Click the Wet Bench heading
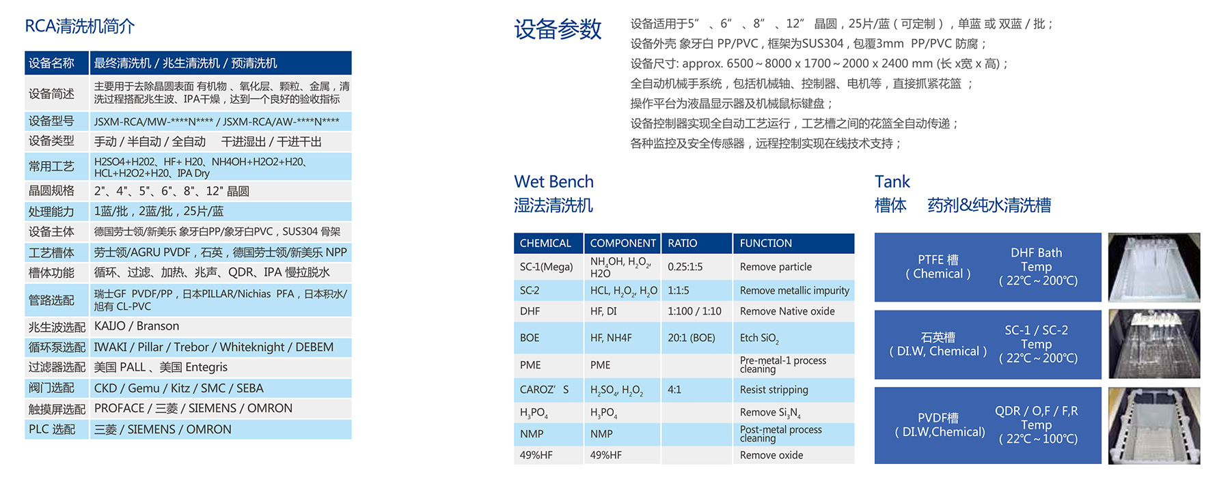1230x477 pixels. 553,182
